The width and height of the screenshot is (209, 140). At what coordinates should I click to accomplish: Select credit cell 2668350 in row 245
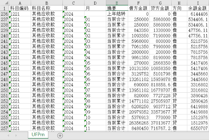click(x=160, y=63)
